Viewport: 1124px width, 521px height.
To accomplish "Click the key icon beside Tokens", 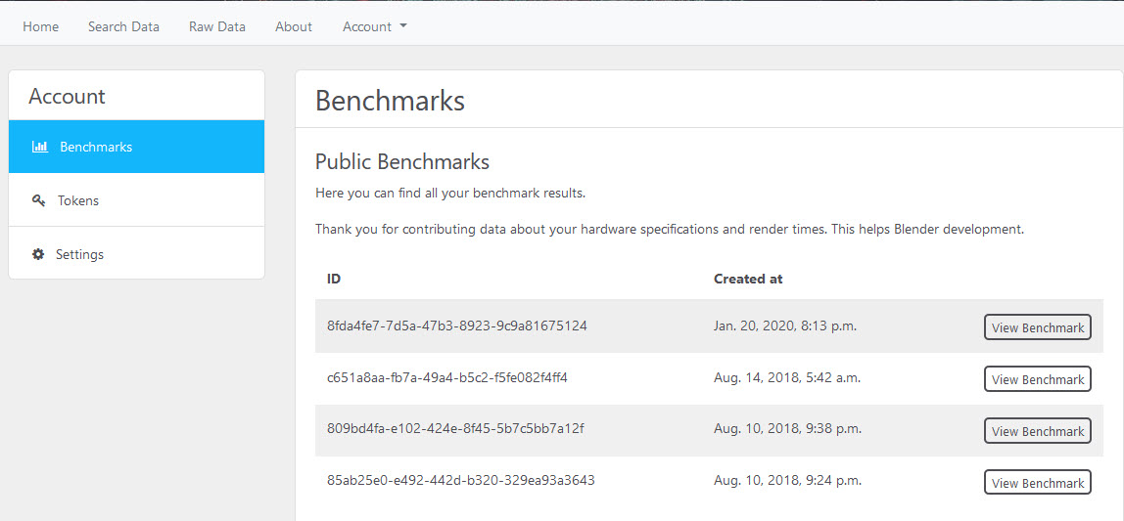I will tap(39, 200).
